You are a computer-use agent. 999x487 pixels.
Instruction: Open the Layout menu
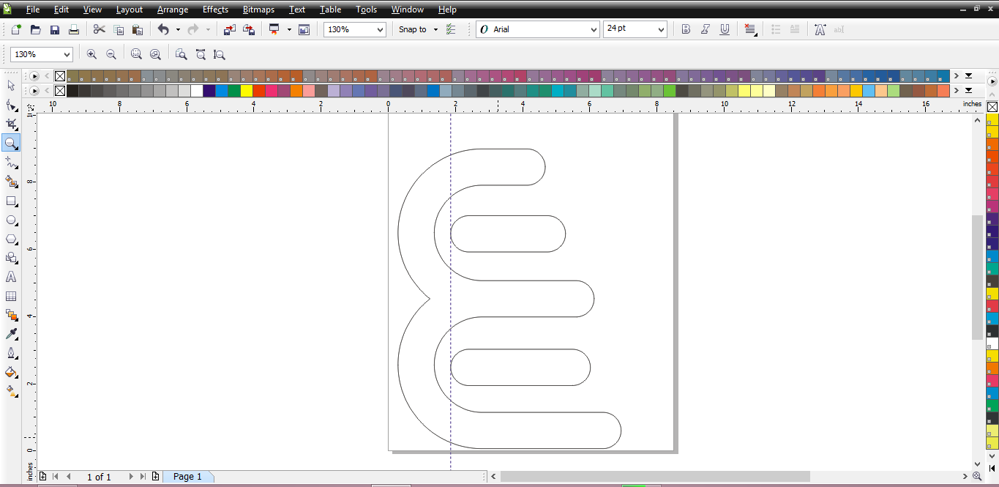tap(130, 10)
